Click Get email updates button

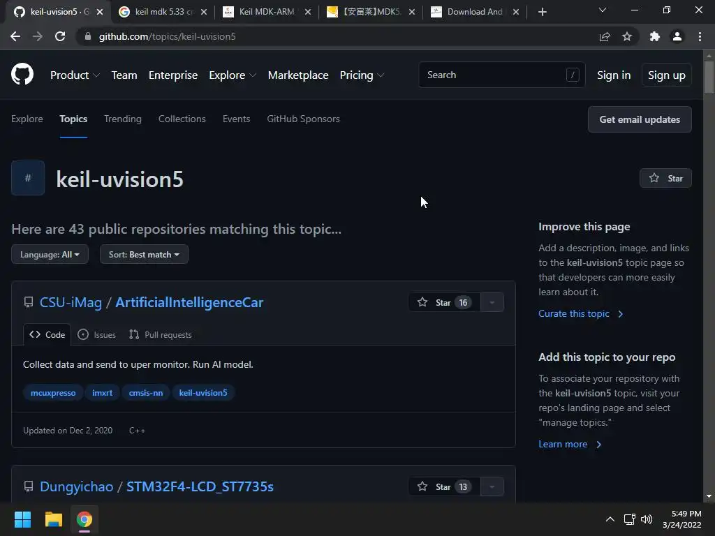point(640,119)
